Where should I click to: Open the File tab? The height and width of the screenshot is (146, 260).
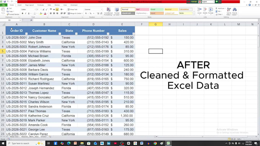click(x=3, y=5)
